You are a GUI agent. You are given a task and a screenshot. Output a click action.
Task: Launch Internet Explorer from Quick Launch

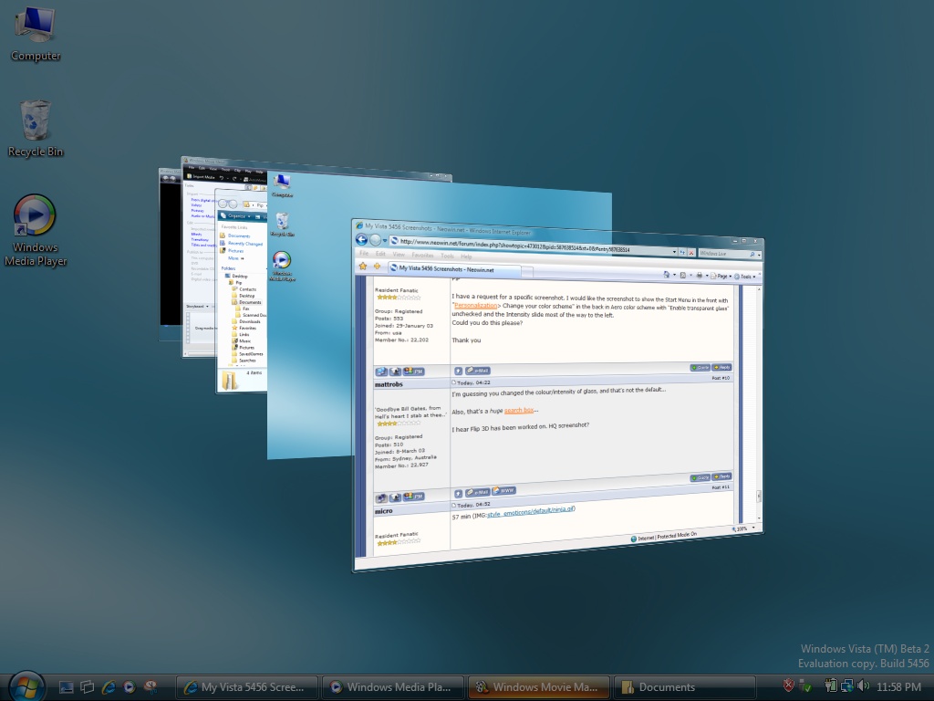[x=109, y=687]
